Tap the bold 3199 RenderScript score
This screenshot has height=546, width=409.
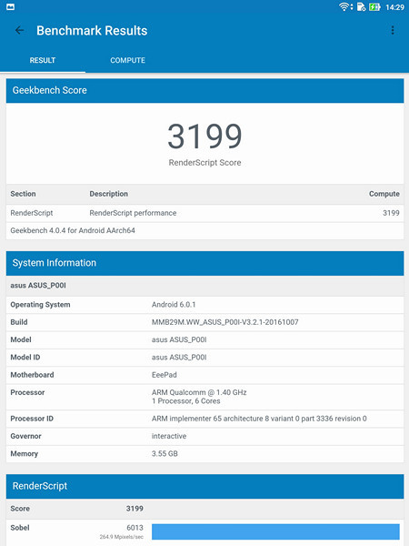tap(135, 509)
